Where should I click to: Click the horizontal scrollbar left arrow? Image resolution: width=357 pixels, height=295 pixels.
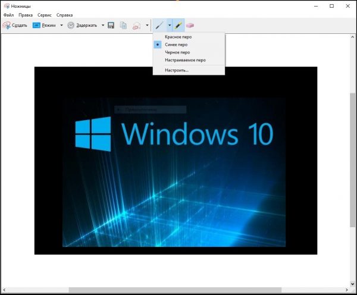tap(4, 290)
